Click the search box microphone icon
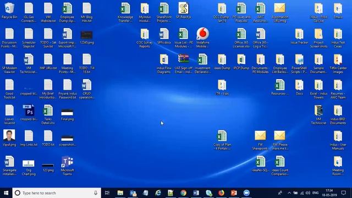The width and height of the screenshot is (352, 198). [96, 193]
